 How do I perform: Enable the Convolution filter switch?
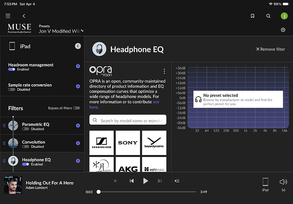pyautogui.click(x=25, y=147)
